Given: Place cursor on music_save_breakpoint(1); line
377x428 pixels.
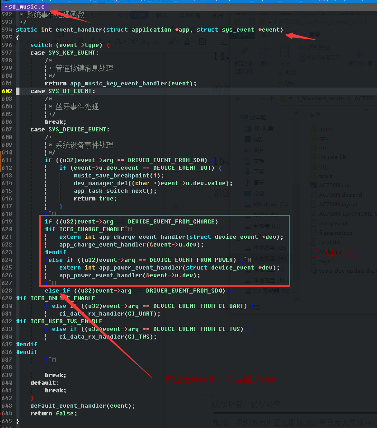Looking at the screenshot, I should coord(118,176).
